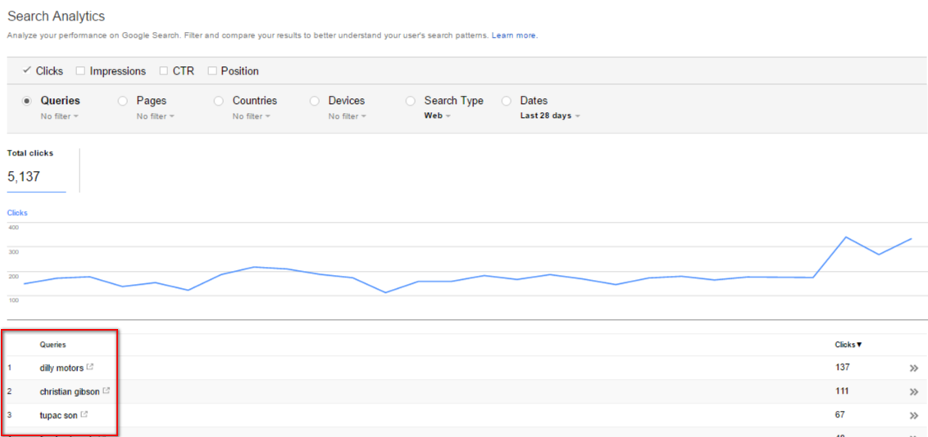Enable the Position checkbox

[212, 71]
